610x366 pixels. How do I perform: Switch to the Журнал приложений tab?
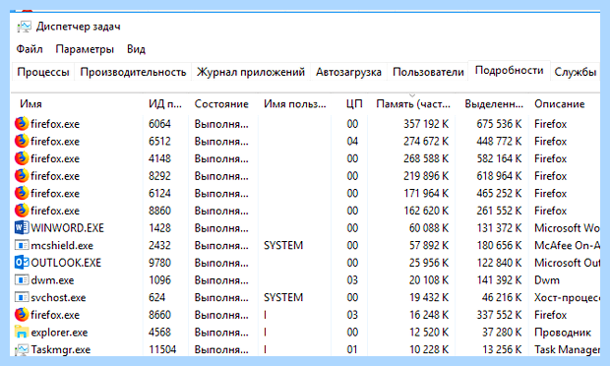tap(251, 72)
